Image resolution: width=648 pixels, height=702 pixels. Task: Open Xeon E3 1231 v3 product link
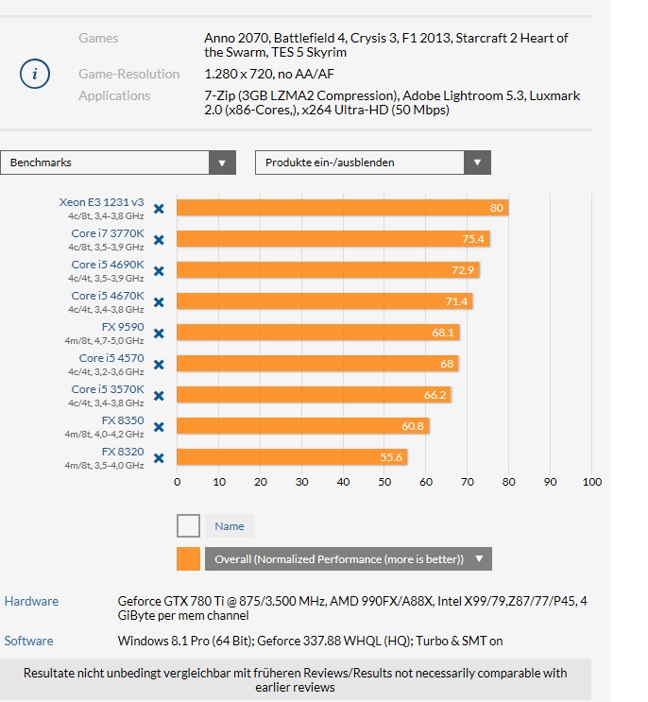tap(102, 202)
